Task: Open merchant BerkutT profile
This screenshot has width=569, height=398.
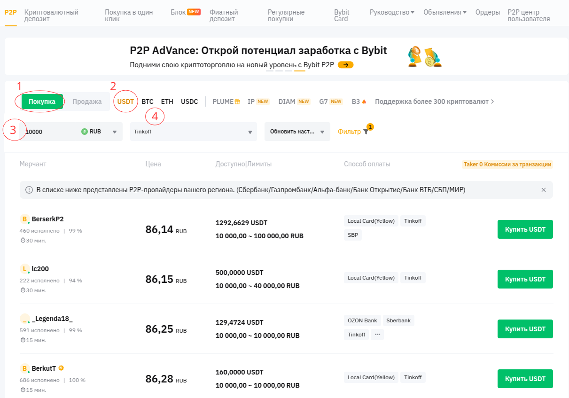Action: [x=44, y=368]
